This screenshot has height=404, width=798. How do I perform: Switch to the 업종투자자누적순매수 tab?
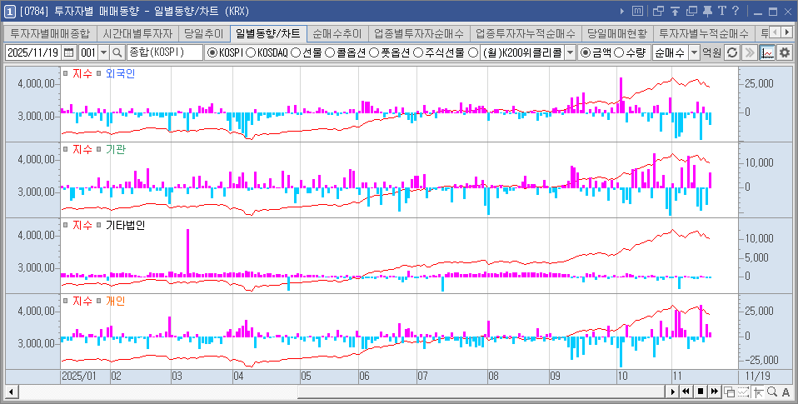click(526, 33)
